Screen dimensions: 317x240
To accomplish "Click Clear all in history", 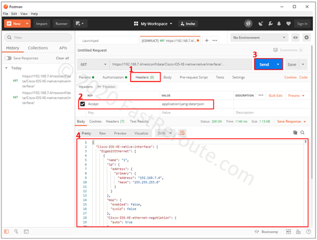I will coord(63,58).
